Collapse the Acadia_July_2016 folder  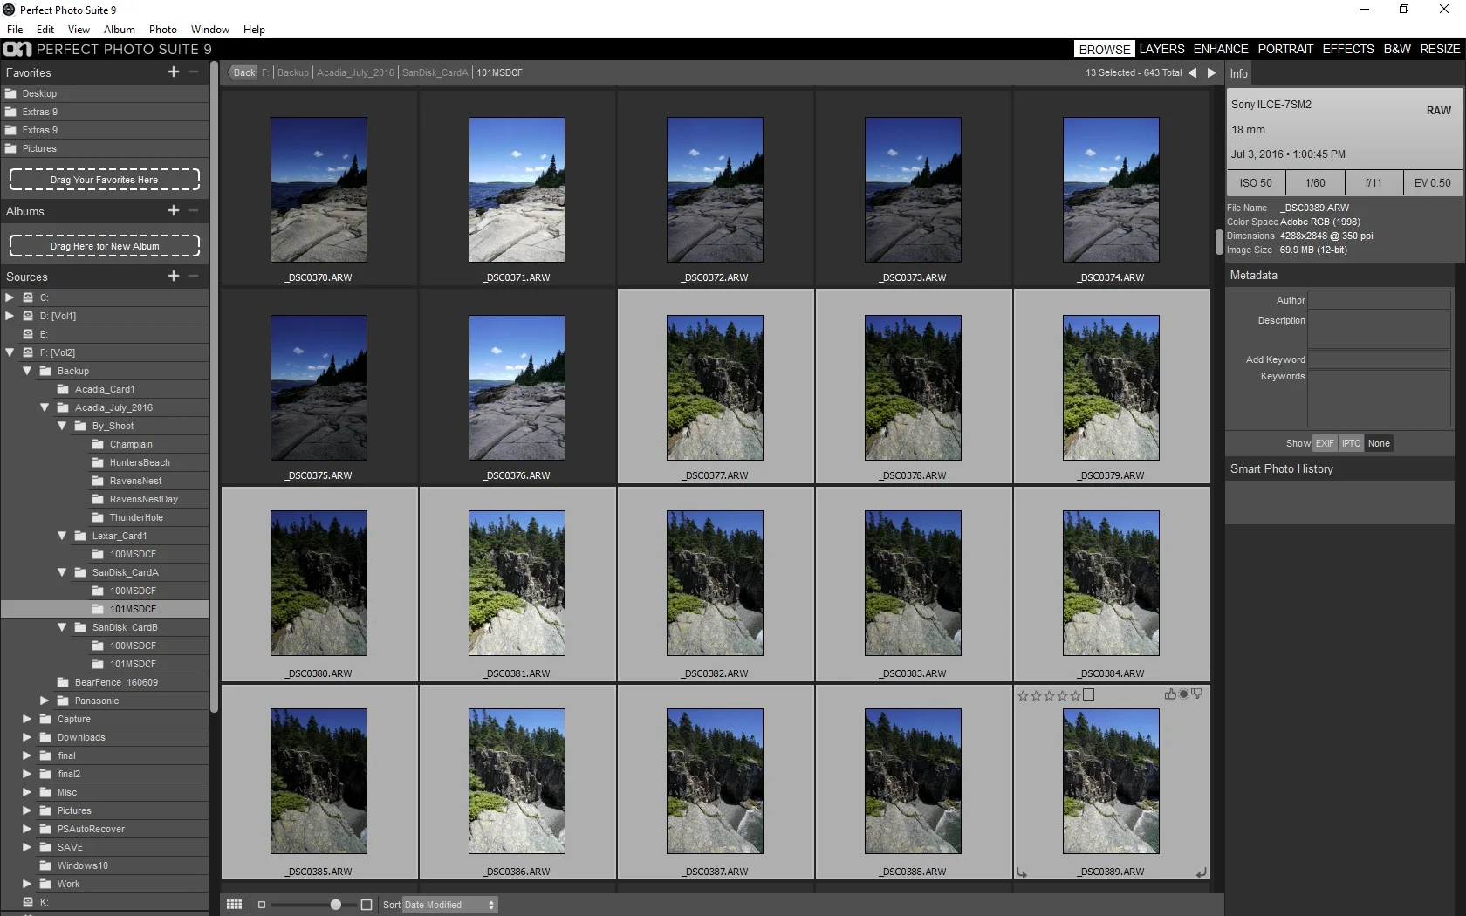(x=45, y=407)
